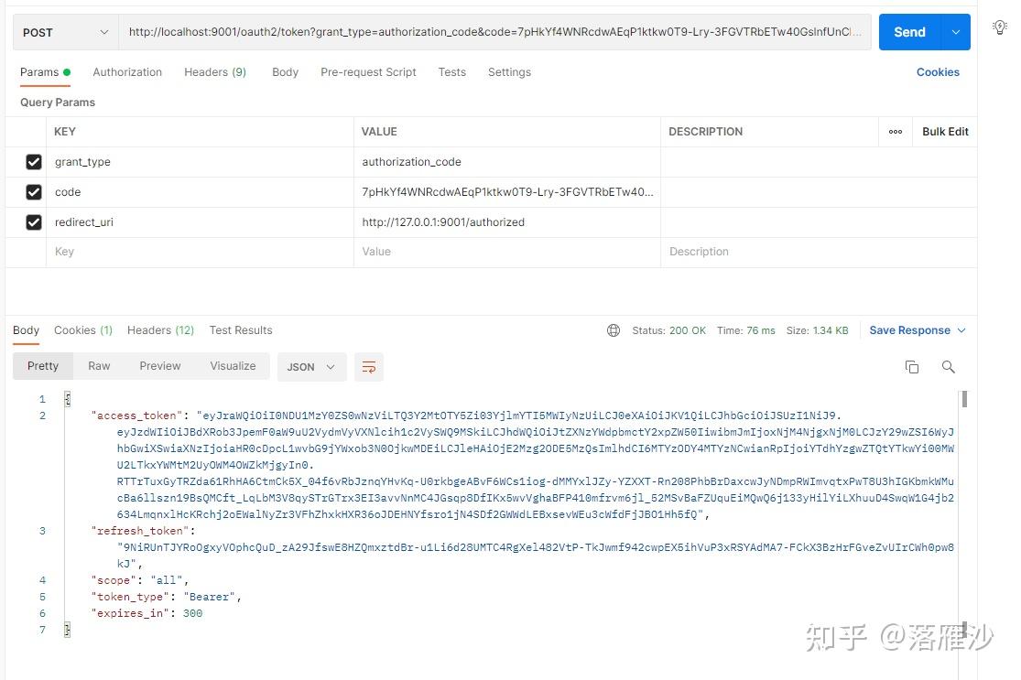The height and width of the screenshot is (680, 1021).
Task: Collapse the JSON response at line 1
Action: tap(65, 398)
